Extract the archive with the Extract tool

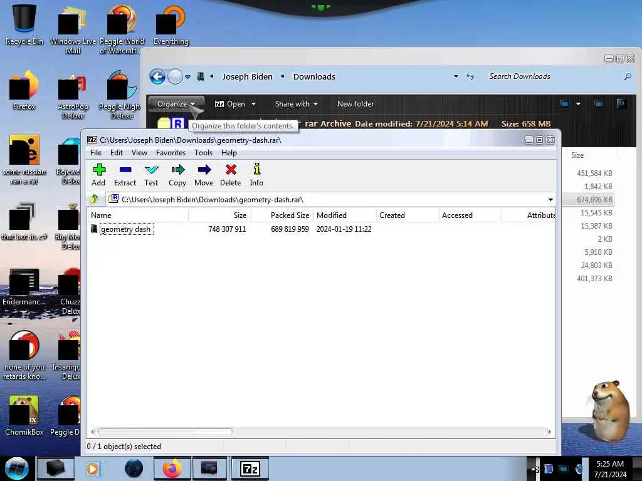pyautogui.click(x=125, y=175)
